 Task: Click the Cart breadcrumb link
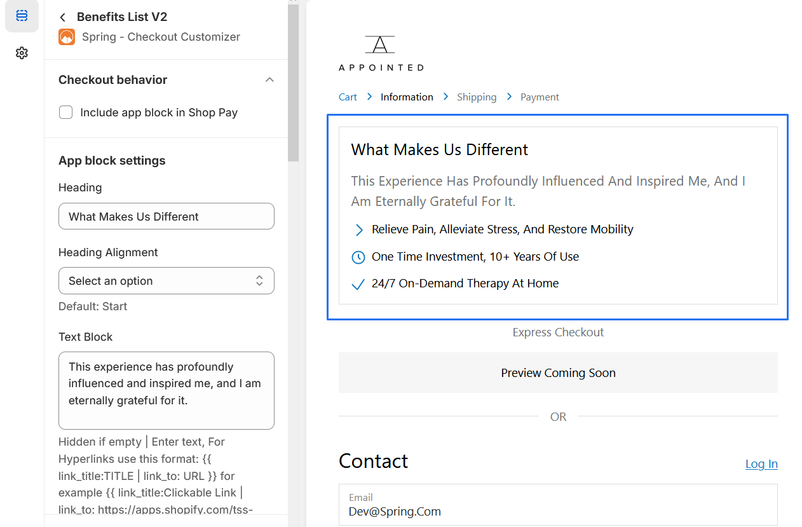348,97
